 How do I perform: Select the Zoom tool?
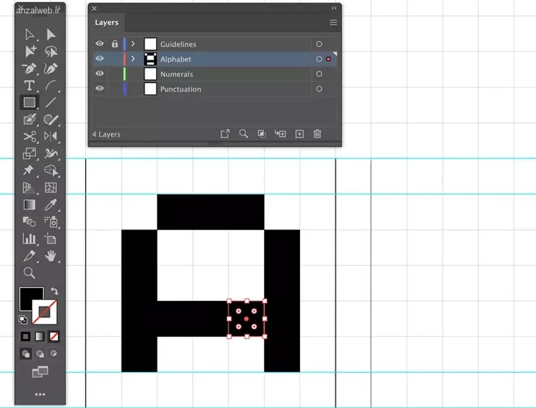pyautogui.click(x=29, y=273)
